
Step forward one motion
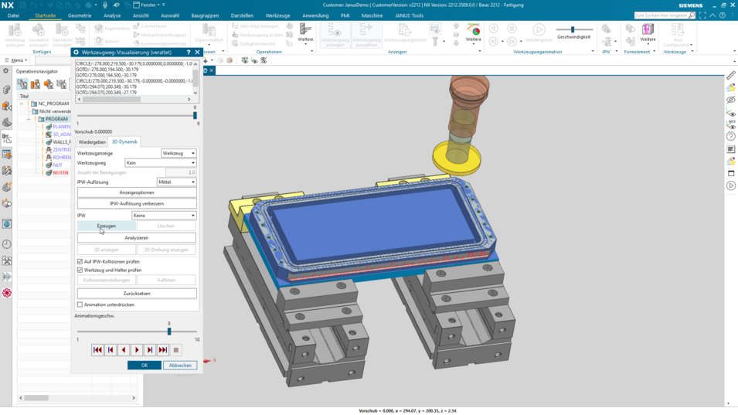pyautogui.click(x=150, y=350)
